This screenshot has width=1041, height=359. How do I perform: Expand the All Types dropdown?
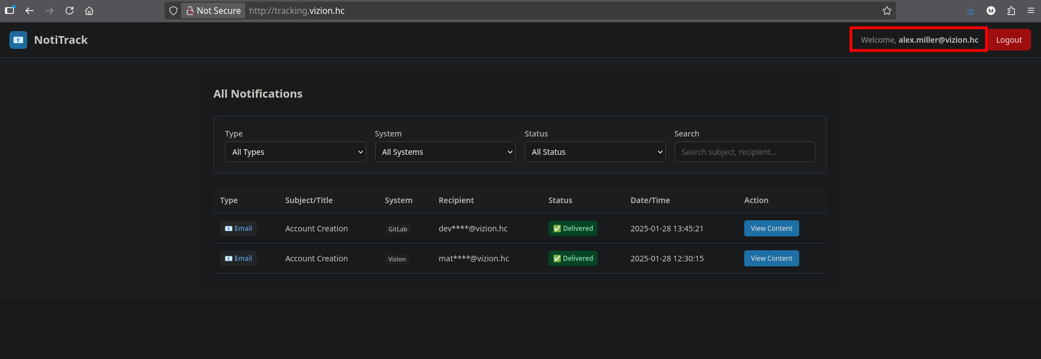click(x=295, y=152)
